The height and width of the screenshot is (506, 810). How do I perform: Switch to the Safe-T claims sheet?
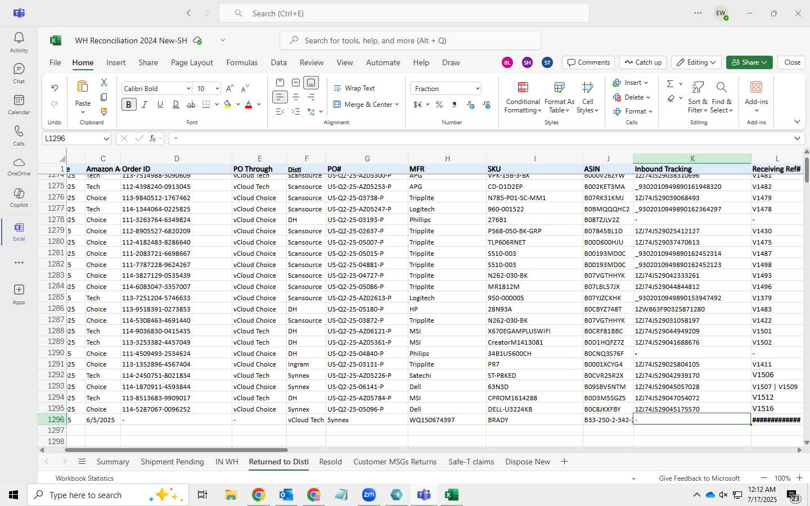click(x=471, y=462)
